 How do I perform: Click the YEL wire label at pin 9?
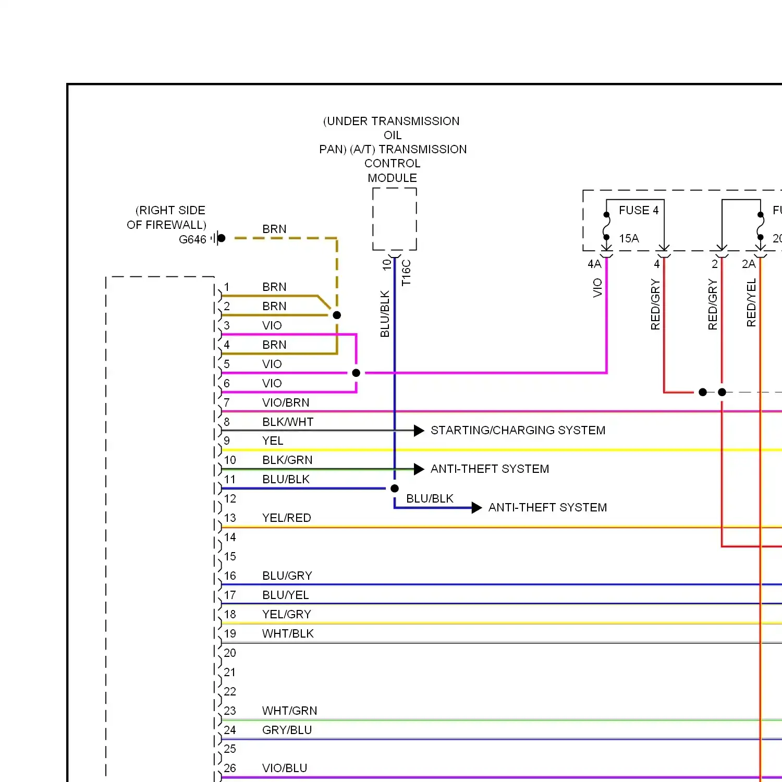pyautogui.click(x=273, y=441)
